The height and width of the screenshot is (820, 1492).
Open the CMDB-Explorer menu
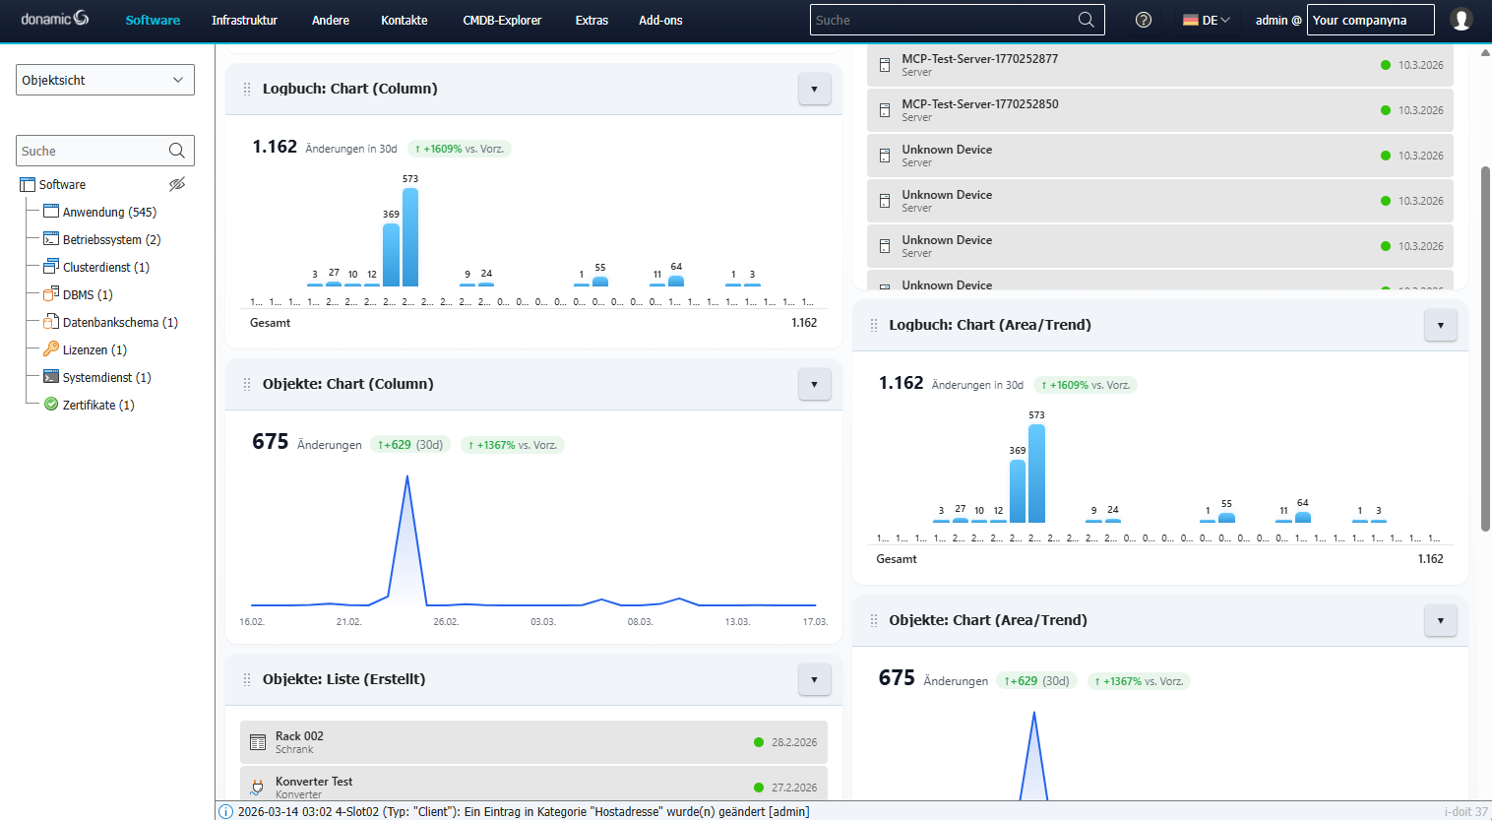point(502,19)
